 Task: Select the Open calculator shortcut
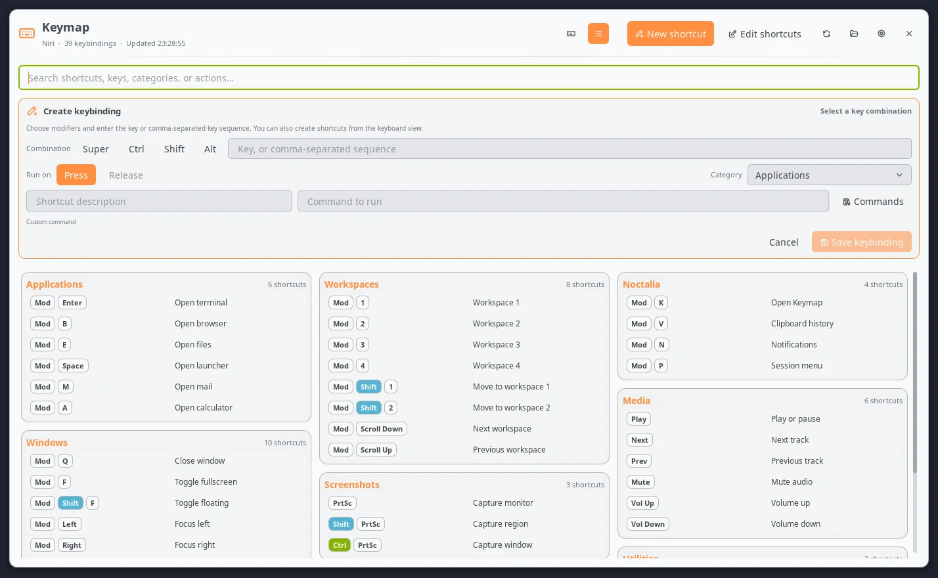coord(166,408)
